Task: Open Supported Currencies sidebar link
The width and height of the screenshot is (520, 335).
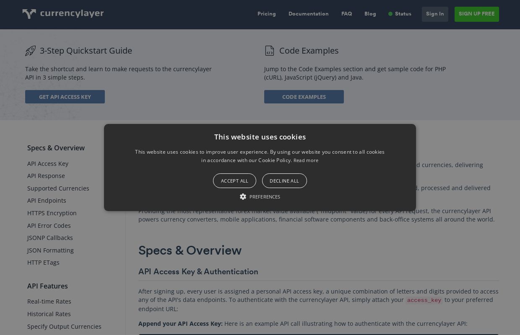Action: click(58, 188)
